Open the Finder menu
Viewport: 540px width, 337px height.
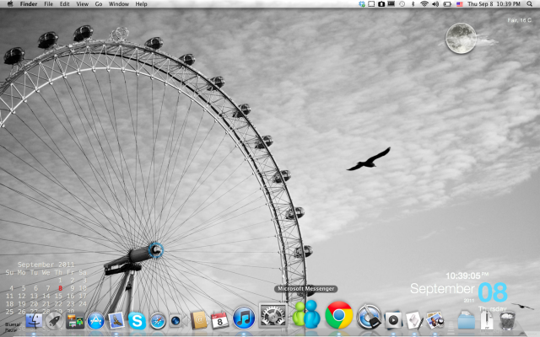(29, 4)
